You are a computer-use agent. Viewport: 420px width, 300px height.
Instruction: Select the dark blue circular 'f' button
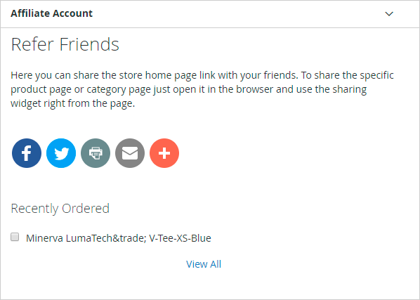(x=27, y=153)
